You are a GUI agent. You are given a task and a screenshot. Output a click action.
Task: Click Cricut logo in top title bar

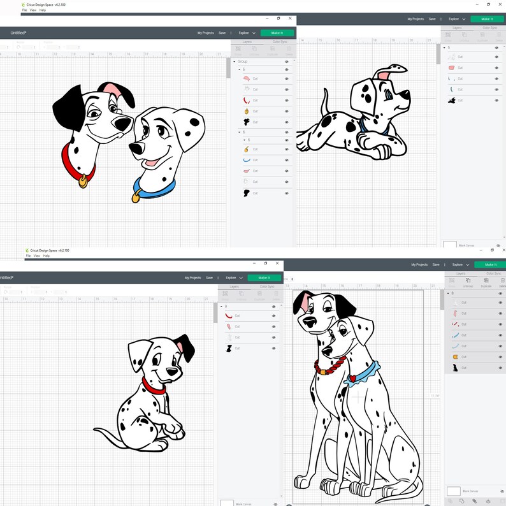(x=23, y=5)
